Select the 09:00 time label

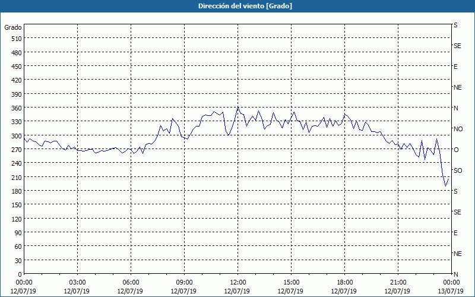coord(184,283)
